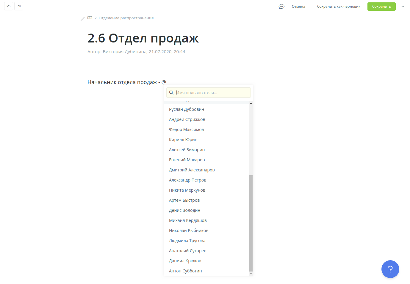Choose Людмила Трусова from the suggestions

pyautogui.click(x=187, y=240)
